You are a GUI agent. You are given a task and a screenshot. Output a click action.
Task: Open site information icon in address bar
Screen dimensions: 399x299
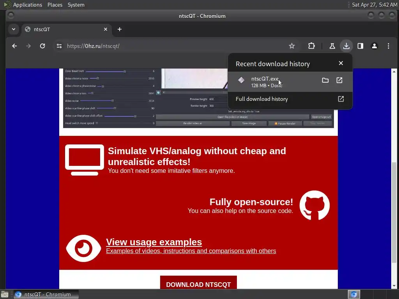(59, 46)
